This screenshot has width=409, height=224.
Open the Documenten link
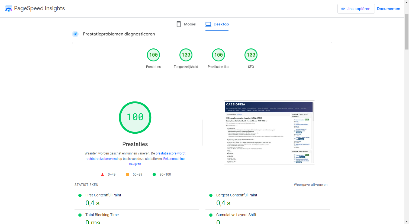pos(388,9)
